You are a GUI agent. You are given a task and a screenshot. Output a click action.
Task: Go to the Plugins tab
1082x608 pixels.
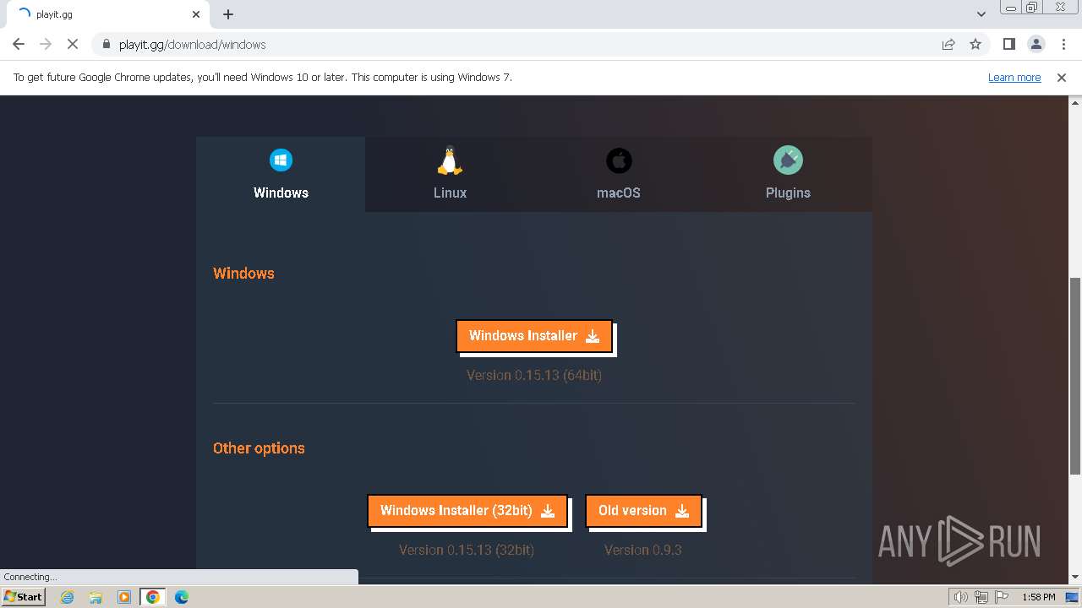point(788,175)
